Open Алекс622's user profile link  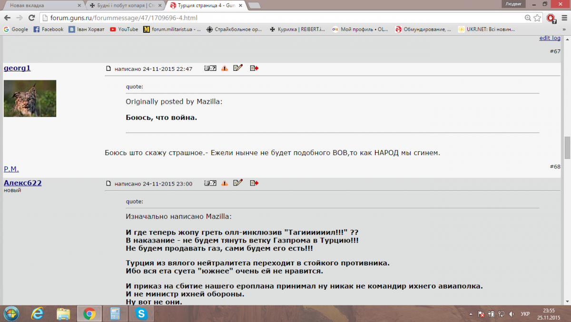pyautogui.click(x=23, y=183)
